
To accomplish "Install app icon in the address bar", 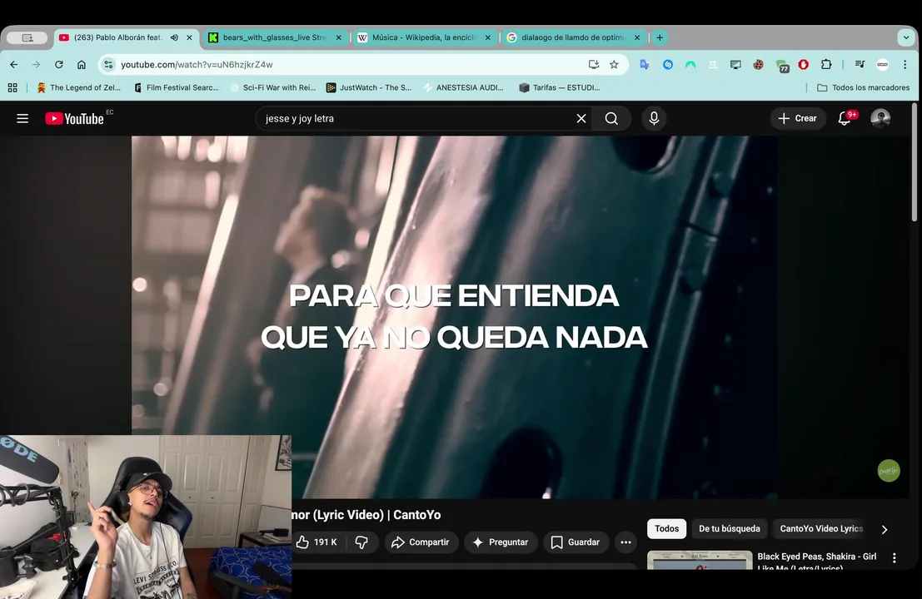I will pos(593,65).
